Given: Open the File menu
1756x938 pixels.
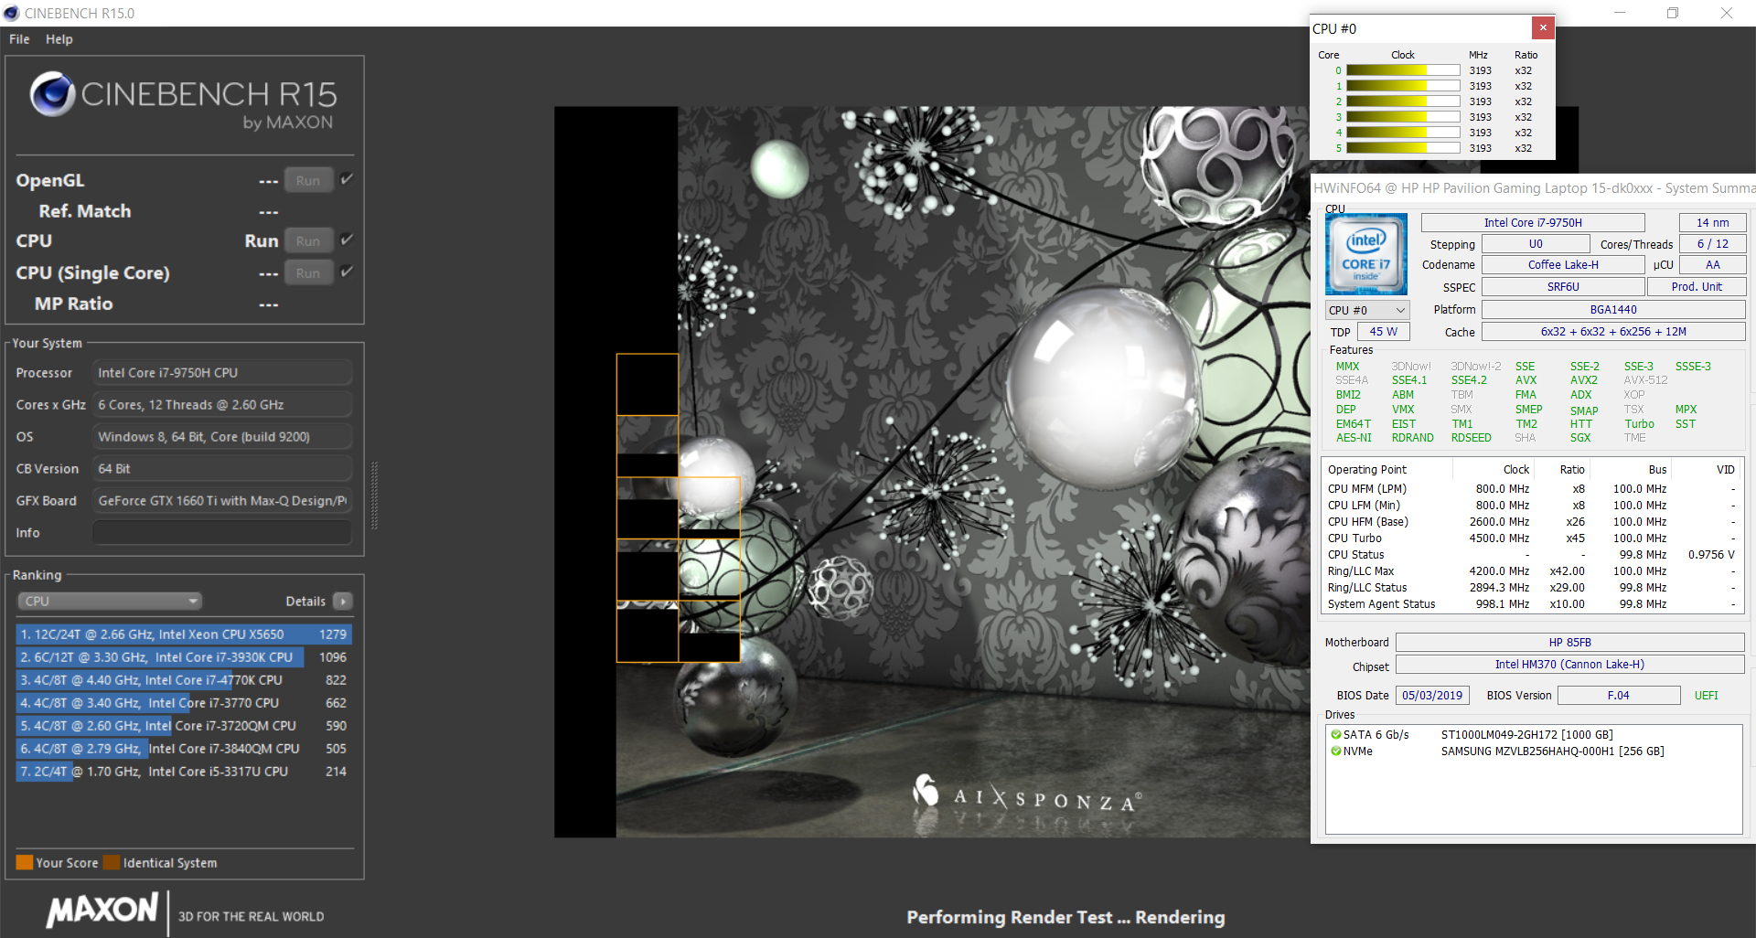Looking at the screenshot, I should click(19, 39).
